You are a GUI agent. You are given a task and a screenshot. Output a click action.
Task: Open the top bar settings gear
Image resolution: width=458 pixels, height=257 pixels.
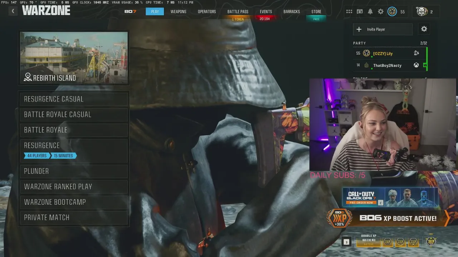381,11
